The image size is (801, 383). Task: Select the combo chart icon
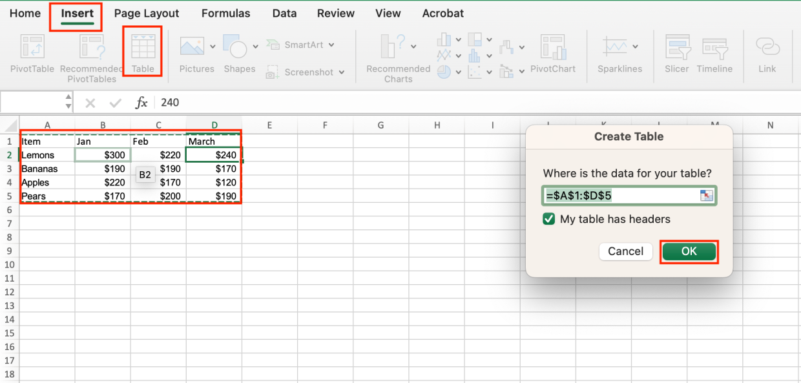pyautogui.click(x=506, y=71)
